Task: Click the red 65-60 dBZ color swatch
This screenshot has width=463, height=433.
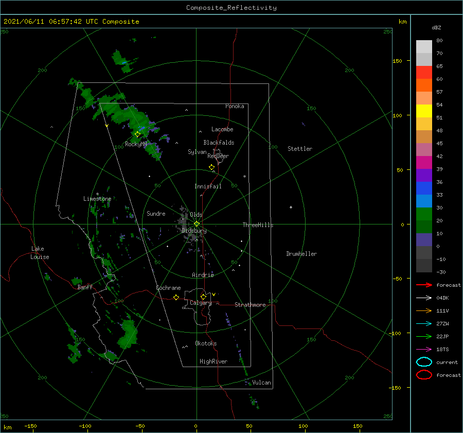Action: click(424, 73)
